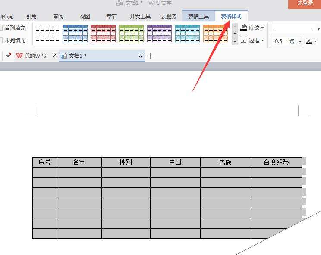Click the 文档1 document file icon
The height and width of the screenshot is (255, 321).
pos(64,56)
